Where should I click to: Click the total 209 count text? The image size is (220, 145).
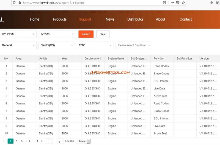pos(69,141)
